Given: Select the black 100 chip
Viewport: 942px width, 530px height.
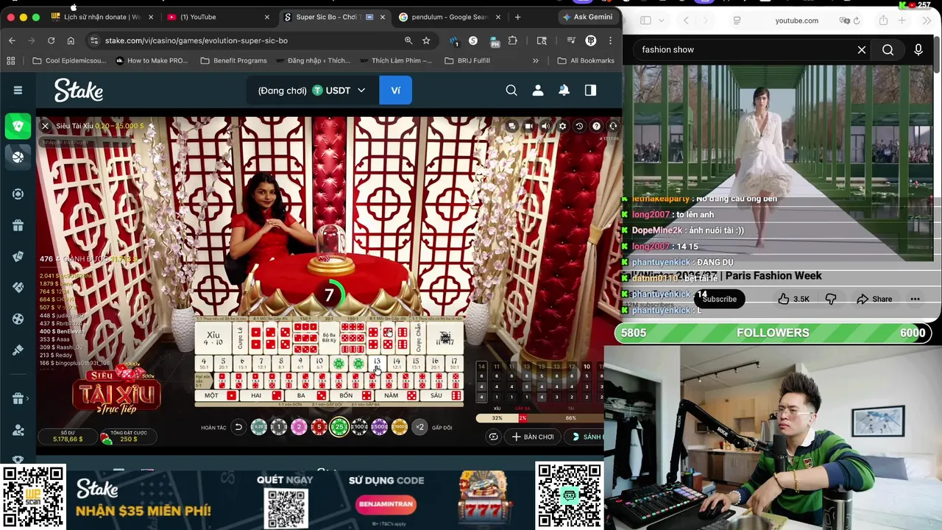Looking at the screenshot, I should (359, 427).
